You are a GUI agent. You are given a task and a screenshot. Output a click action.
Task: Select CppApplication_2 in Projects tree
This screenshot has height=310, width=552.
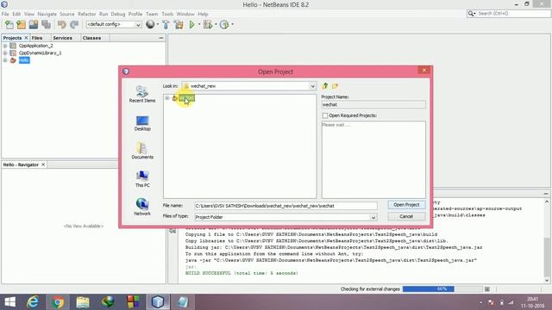coord(36,46)
